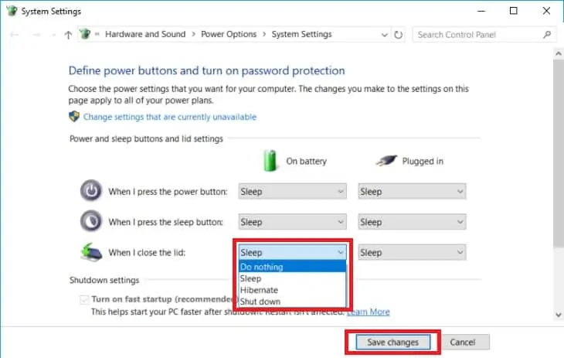564x358 pixels.
Task: Go to Power Options breadcrumb
Action: point(229,34)
